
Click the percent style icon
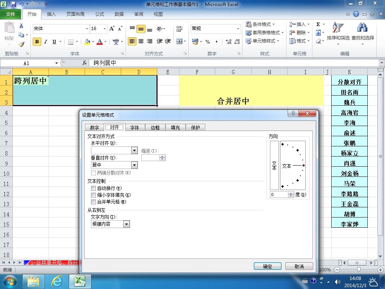tap(208, 42)
